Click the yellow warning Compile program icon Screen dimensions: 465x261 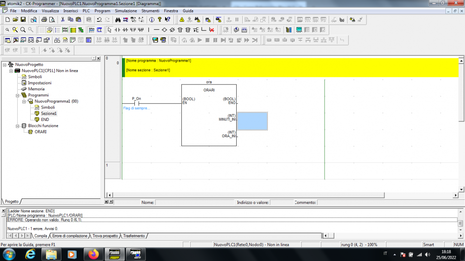pos(182,19)
